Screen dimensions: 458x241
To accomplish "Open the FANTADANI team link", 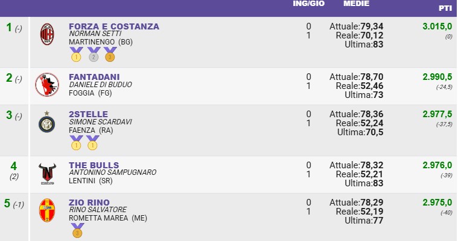I will coord(94,77).
